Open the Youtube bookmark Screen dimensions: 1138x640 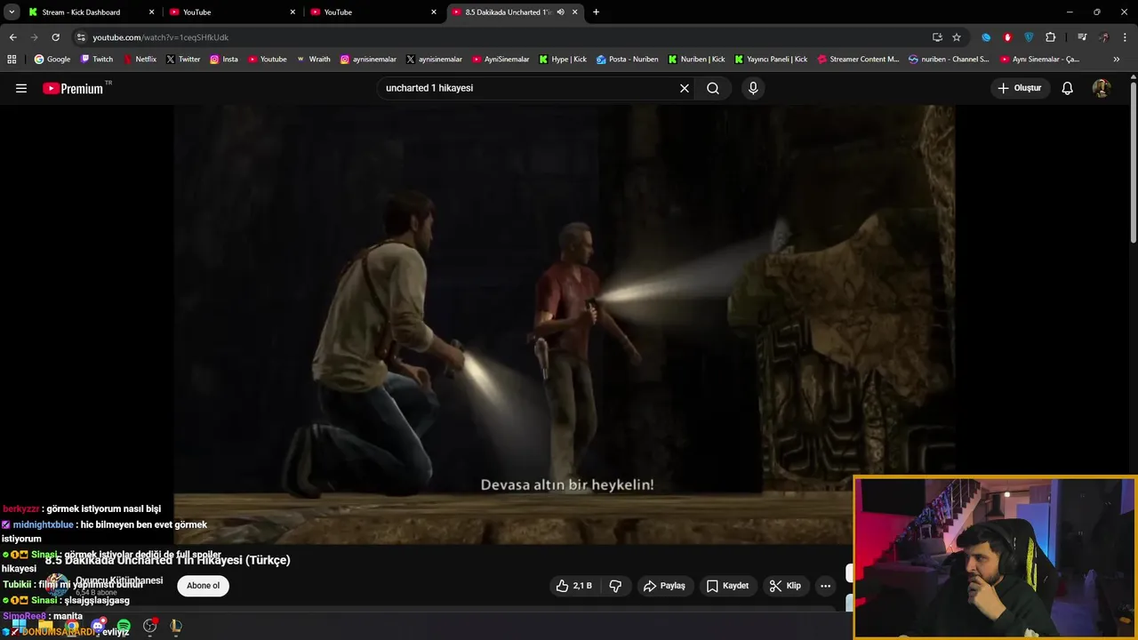[267, 60]
